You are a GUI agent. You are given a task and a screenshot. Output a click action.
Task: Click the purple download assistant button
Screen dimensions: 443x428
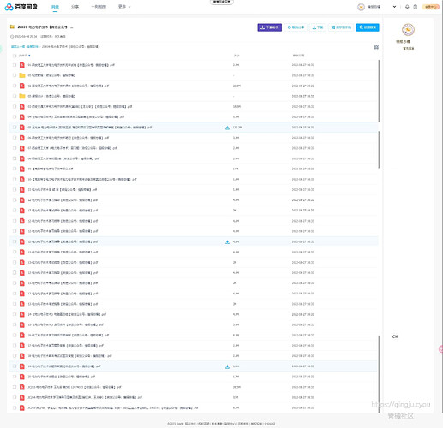(270, 27)
